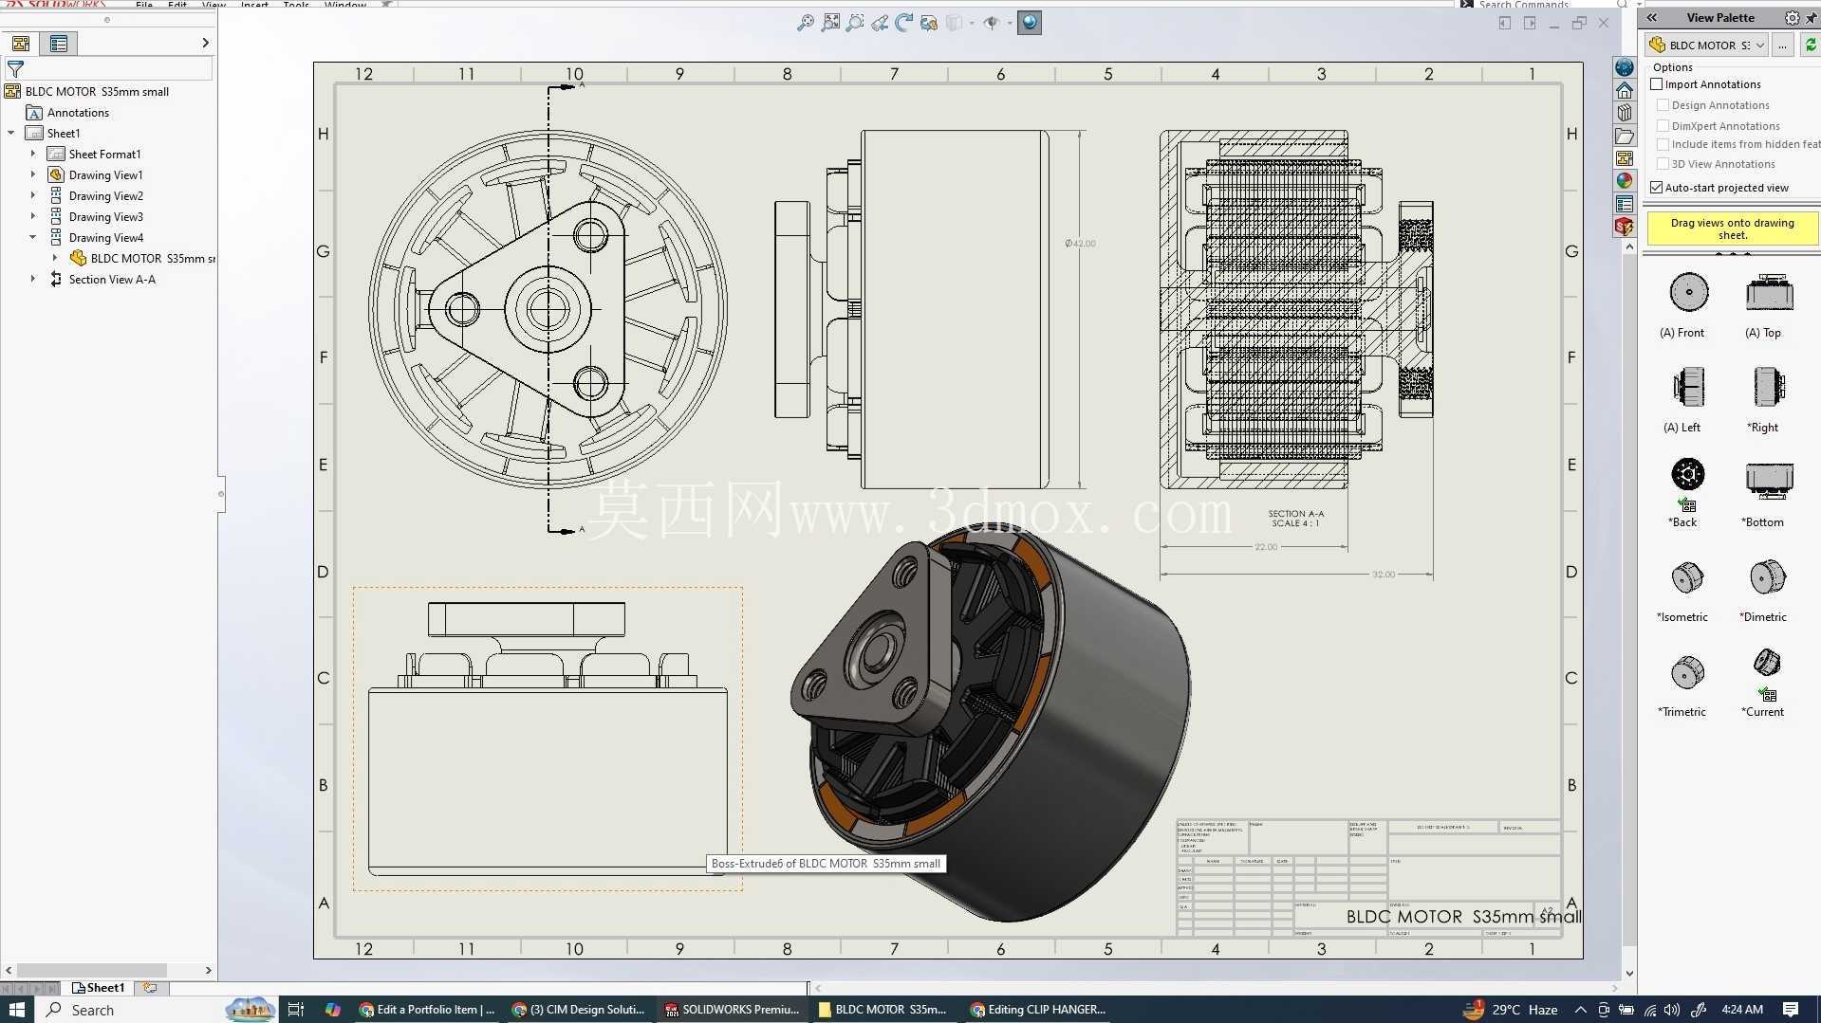Switch to the PropertyManager panel tab
Image resolution: width=1821 pixels, height=1023 pixels.
tap(59, 44)
